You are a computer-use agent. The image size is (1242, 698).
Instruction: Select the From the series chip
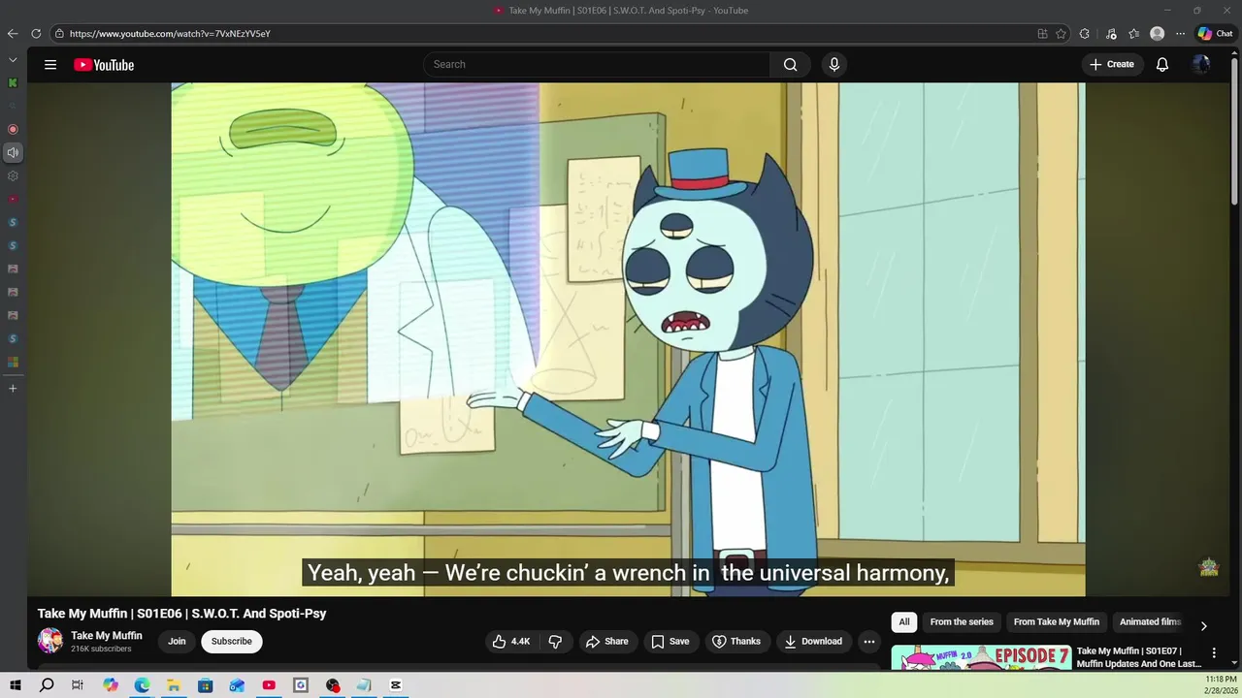(x=962, y=622)
